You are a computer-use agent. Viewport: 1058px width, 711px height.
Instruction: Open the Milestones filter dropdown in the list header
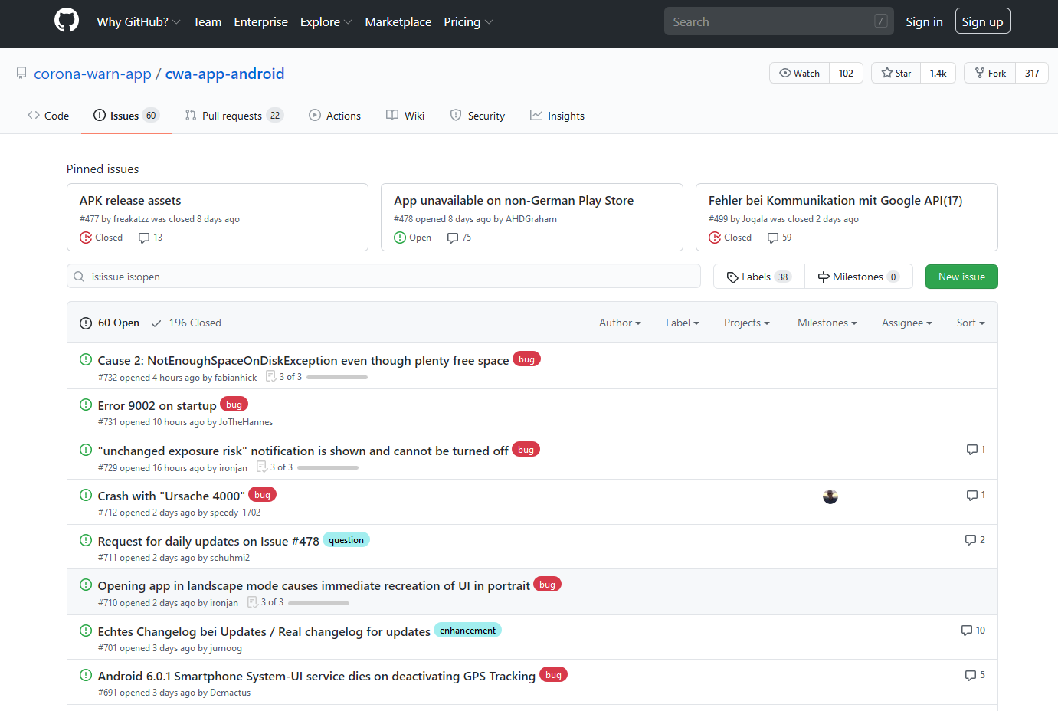pos(827,323)
